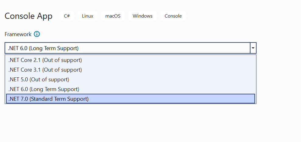Click the Console project type tag
Viewport: 301px width, 142px height.
click(x=173, y=16)
